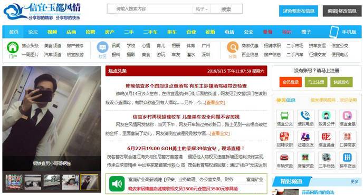Open the 房产装修 portal link
This screenshot has width=364, height=195.
click(x=75, y=46)
